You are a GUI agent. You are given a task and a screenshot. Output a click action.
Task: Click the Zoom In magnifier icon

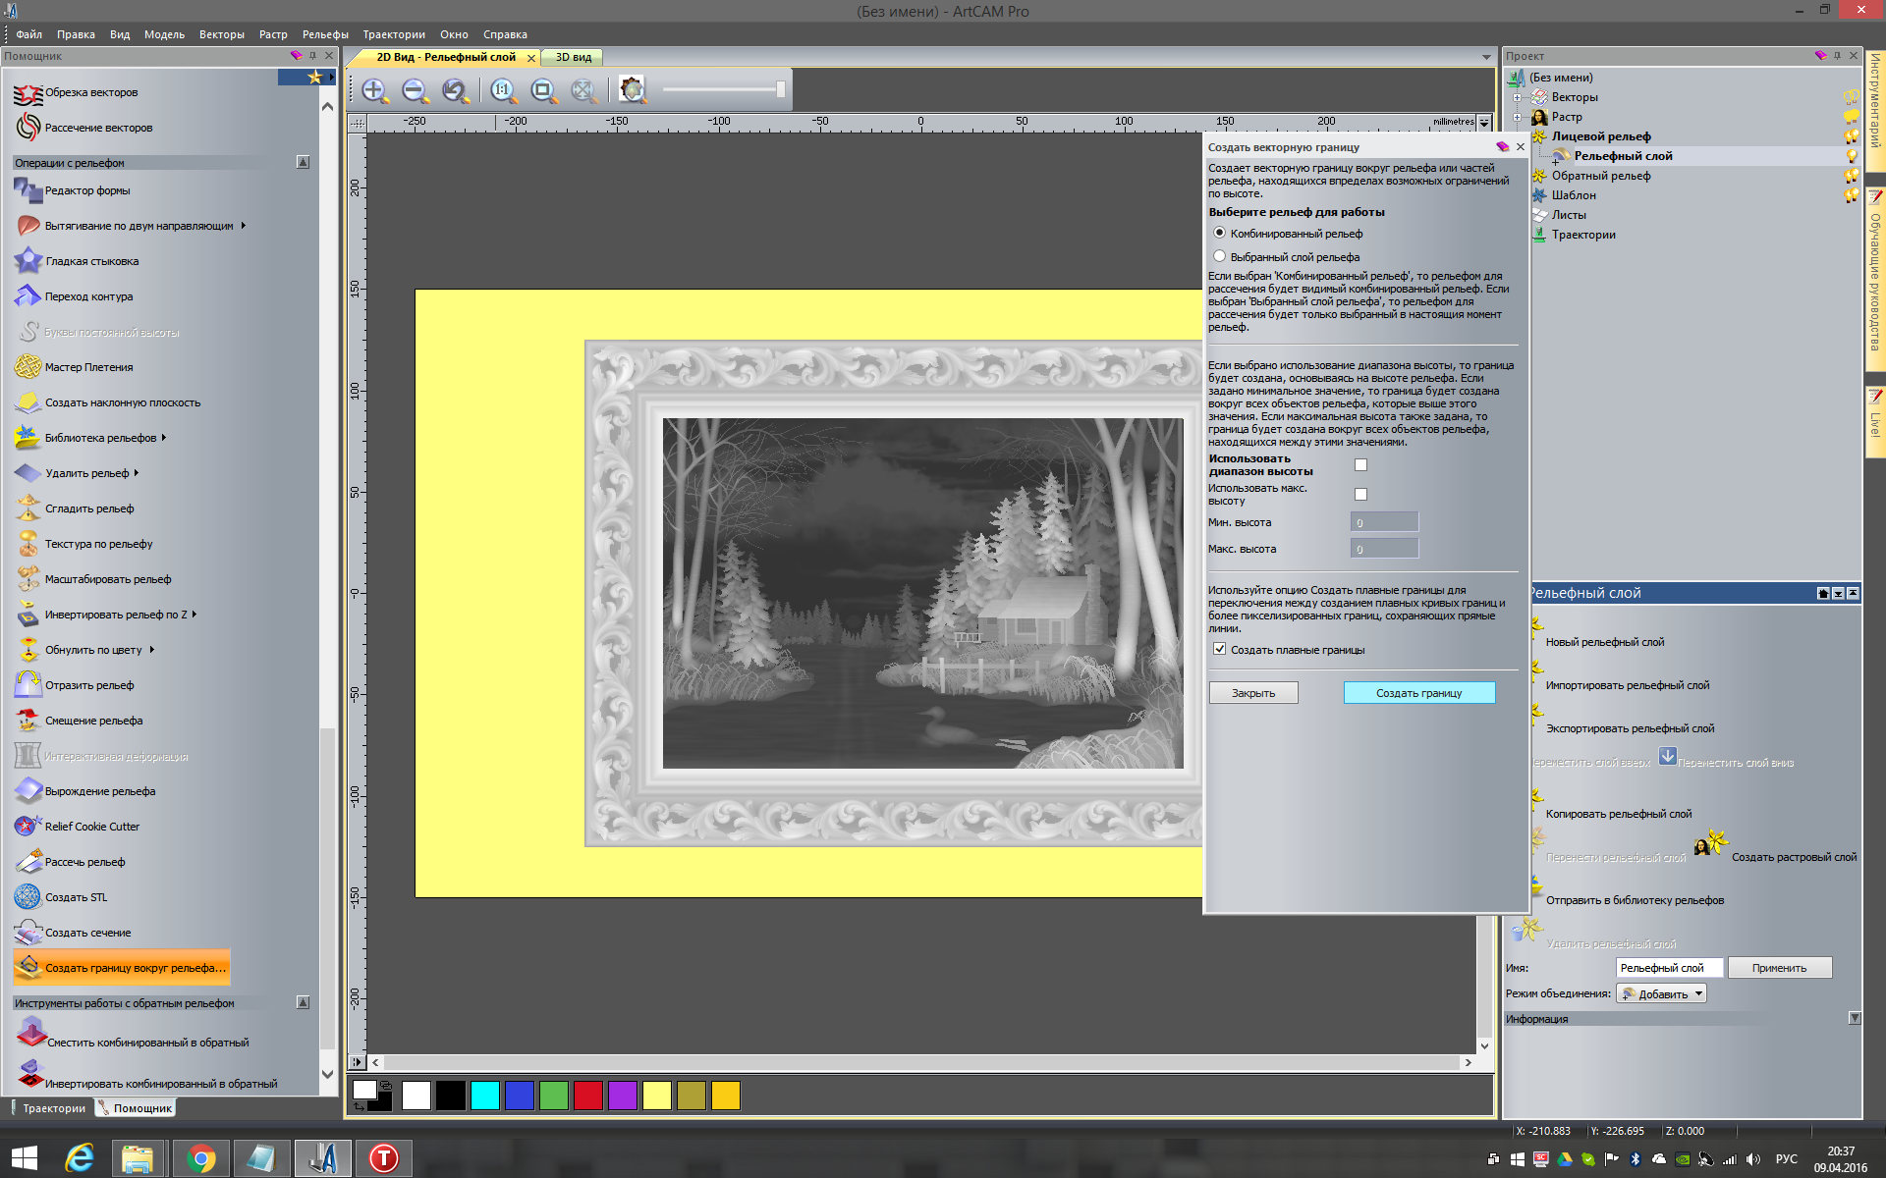pos(373,90)
